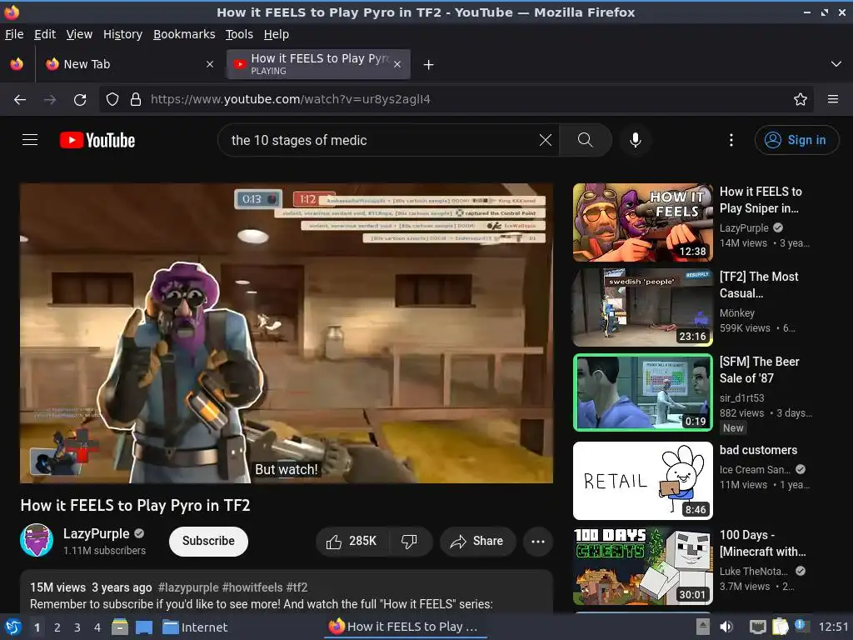
Task: Switch to the New Tab tab
Action: click(129, 64)
